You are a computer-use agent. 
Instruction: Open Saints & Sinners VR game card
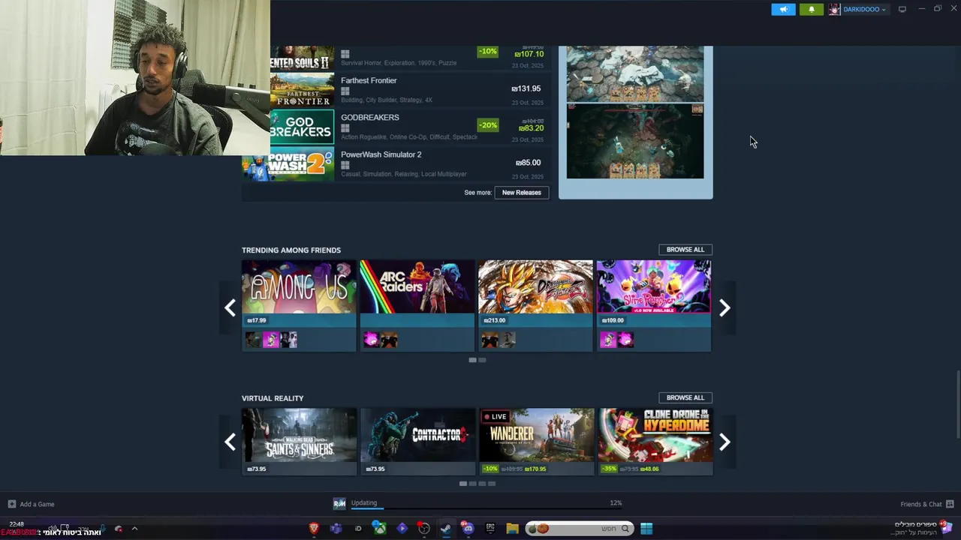[x=299, y=442]
